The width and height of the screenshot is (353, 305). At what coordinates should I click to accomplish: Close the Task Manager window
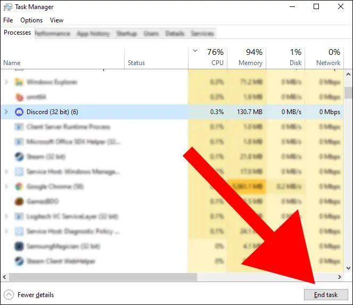point(341,6)
